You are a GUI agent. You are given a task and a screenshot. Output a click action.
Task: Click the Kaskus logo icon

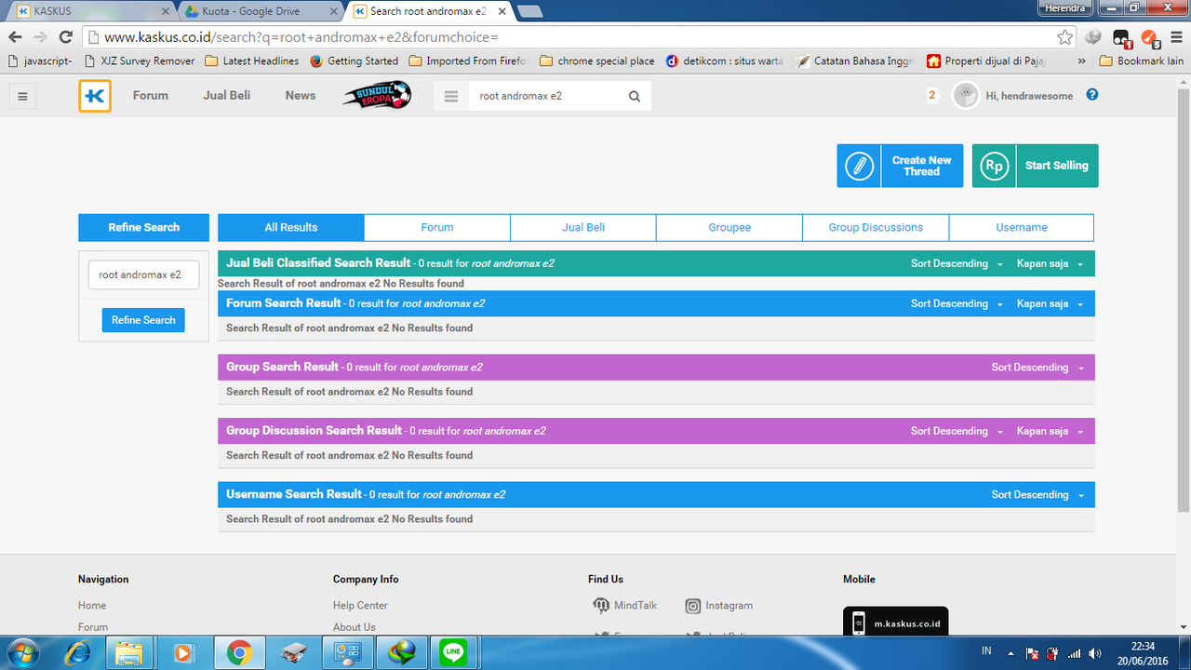click(95, 96)
